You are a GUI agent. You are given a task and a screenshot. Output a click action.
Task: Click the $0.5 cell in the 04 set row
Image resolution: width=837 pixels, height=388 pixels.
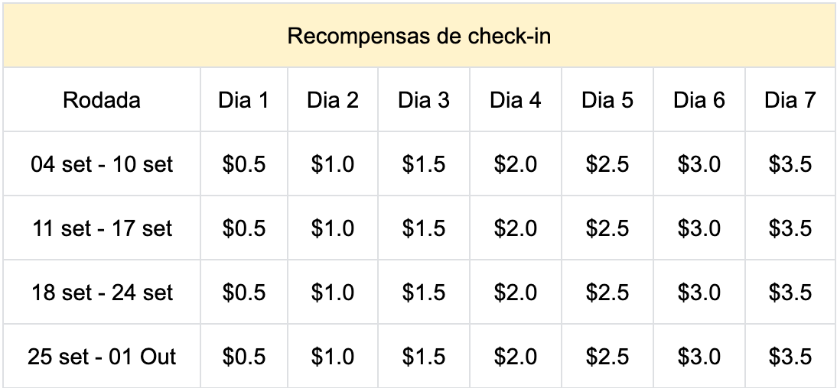[244, 164]
